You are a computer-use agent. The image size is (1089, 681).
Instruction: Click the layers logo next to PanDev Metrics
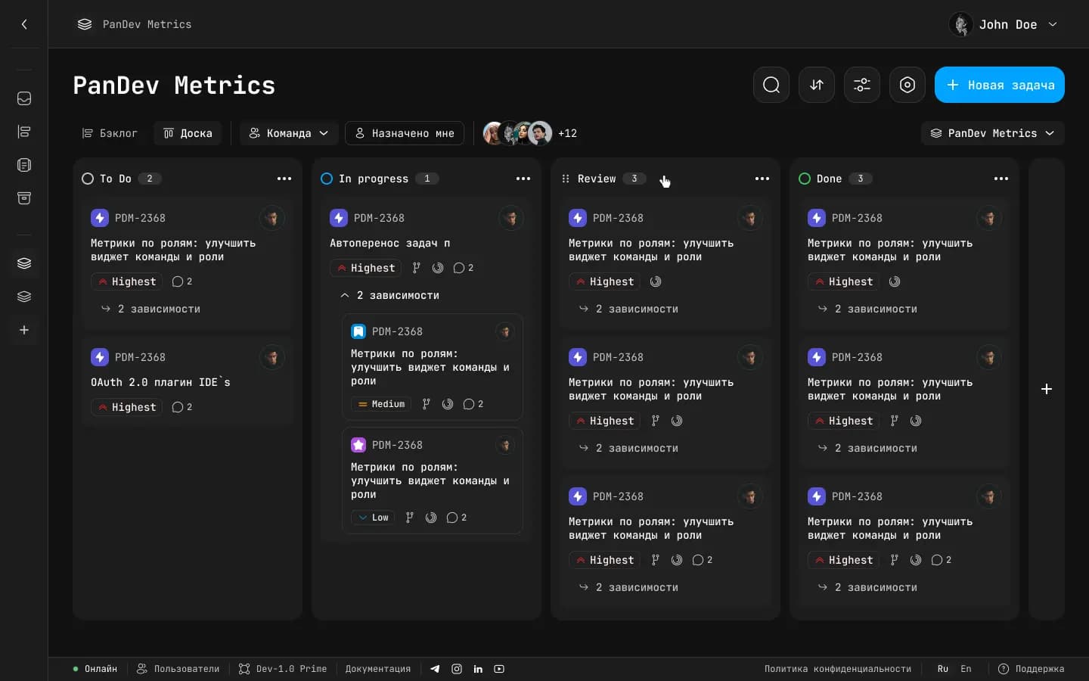(85, 24)
